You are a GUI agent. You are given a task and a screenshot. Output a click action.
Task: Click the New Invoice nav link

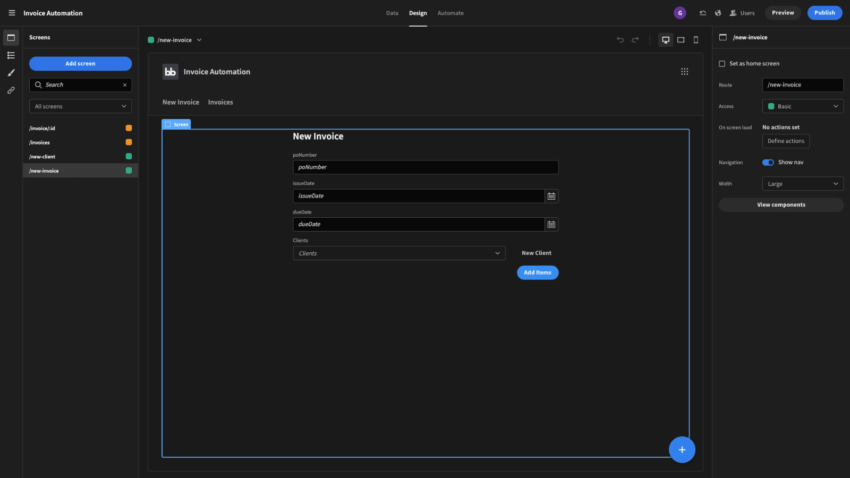[x=181, y=103]
